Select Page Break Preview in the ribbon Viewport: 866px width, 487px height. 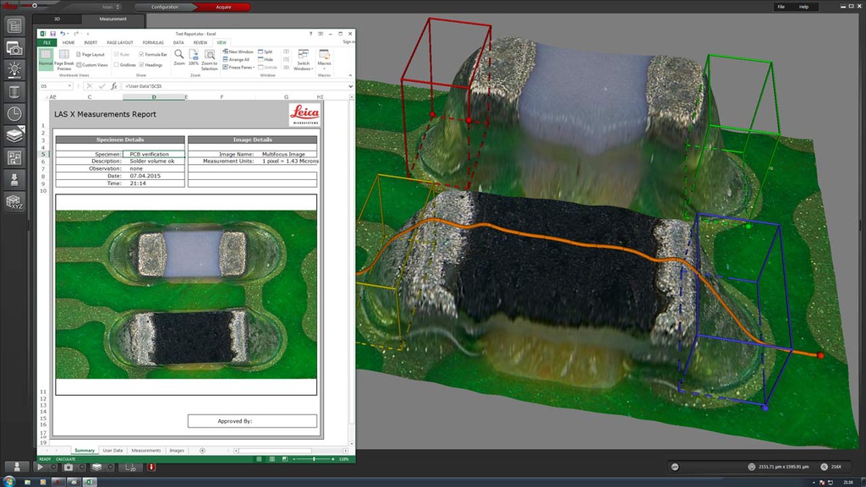tap(64, 60)
